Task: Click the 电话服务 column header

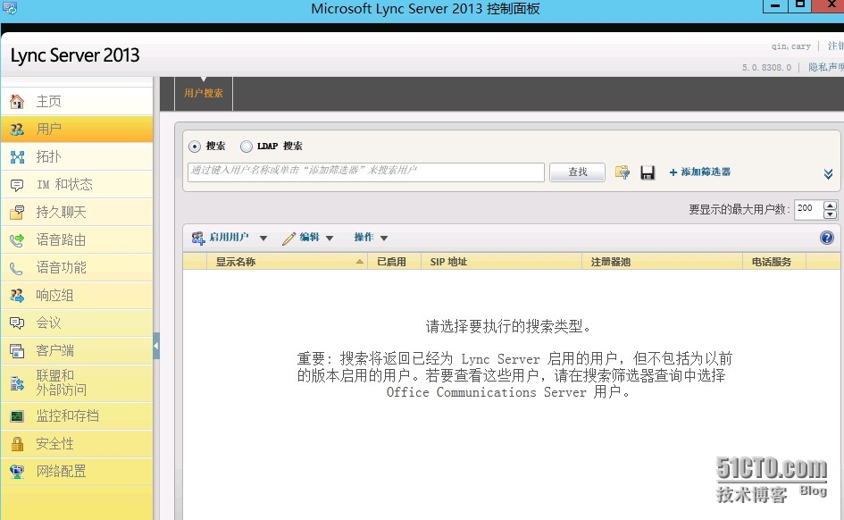Action: point(774,262)
